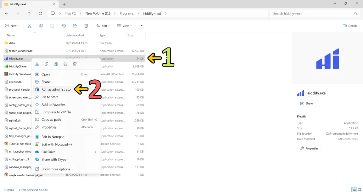
Task: Click the Rename icon in the toolbar
Action: [x=63, y=26]
